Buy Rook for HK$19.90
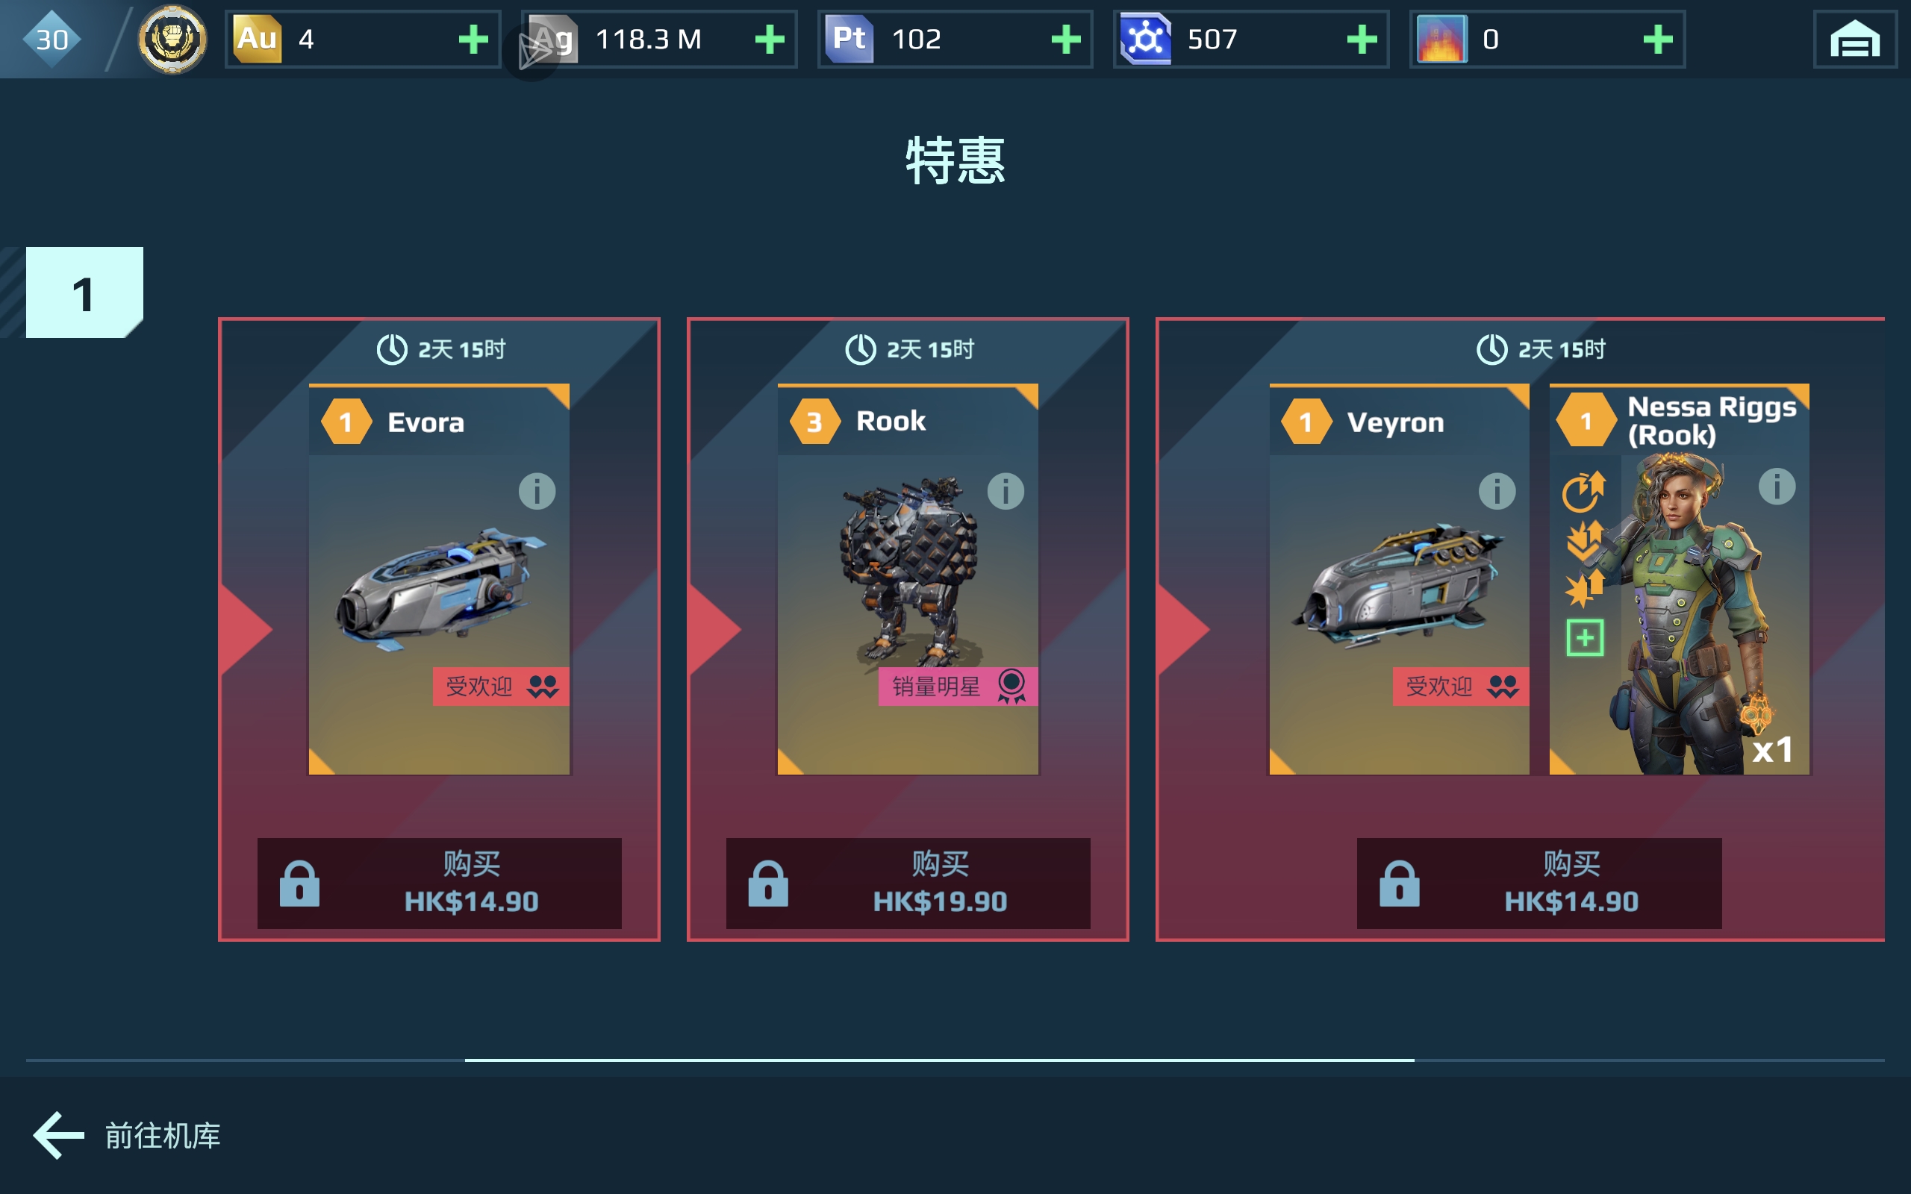Viewport: 1911px width, 1194px height. pyautogui.click(x=908, y=883)
